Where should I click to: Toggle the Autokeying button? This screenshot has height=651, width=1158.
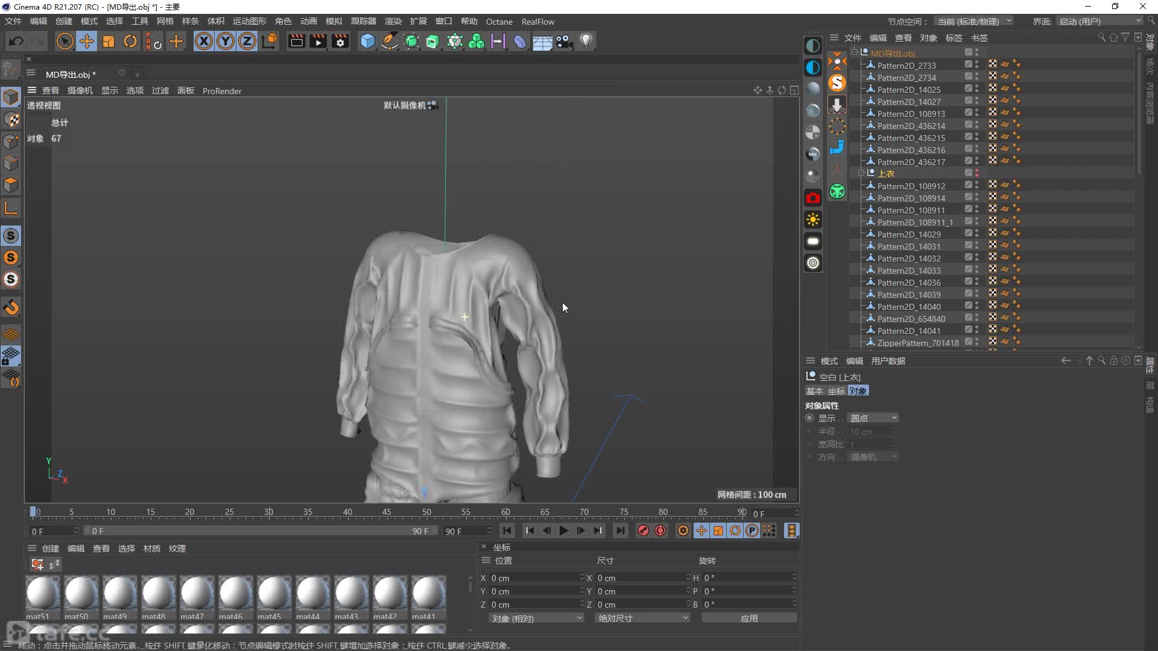click(660, 530)
